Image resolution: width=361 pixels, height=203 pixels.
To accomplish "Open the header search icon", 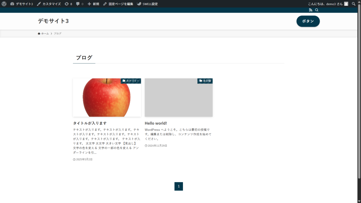I will coord(317,10).
